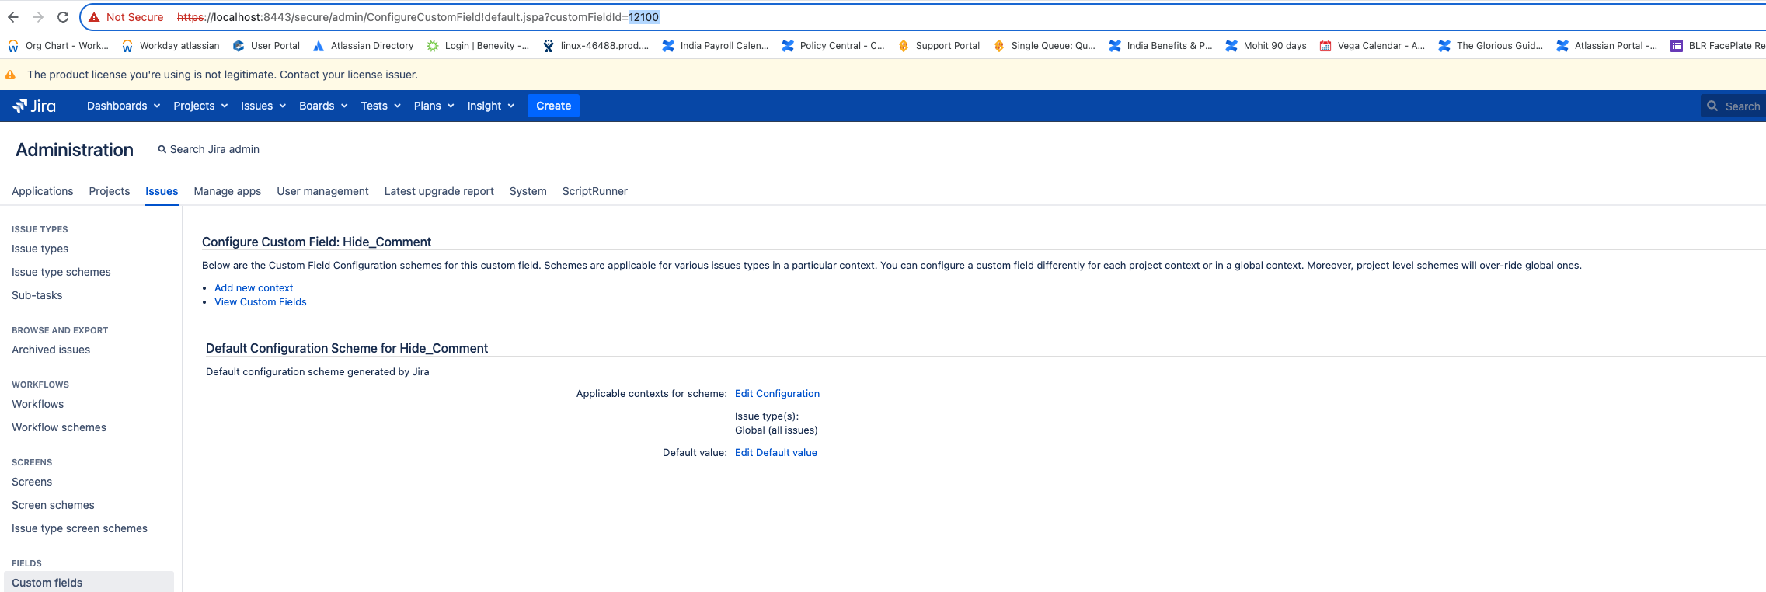Expand the Dashboards dropdown menu
Image resolution: width=1766 pixels, height=592 pixels.
(124, 106)
